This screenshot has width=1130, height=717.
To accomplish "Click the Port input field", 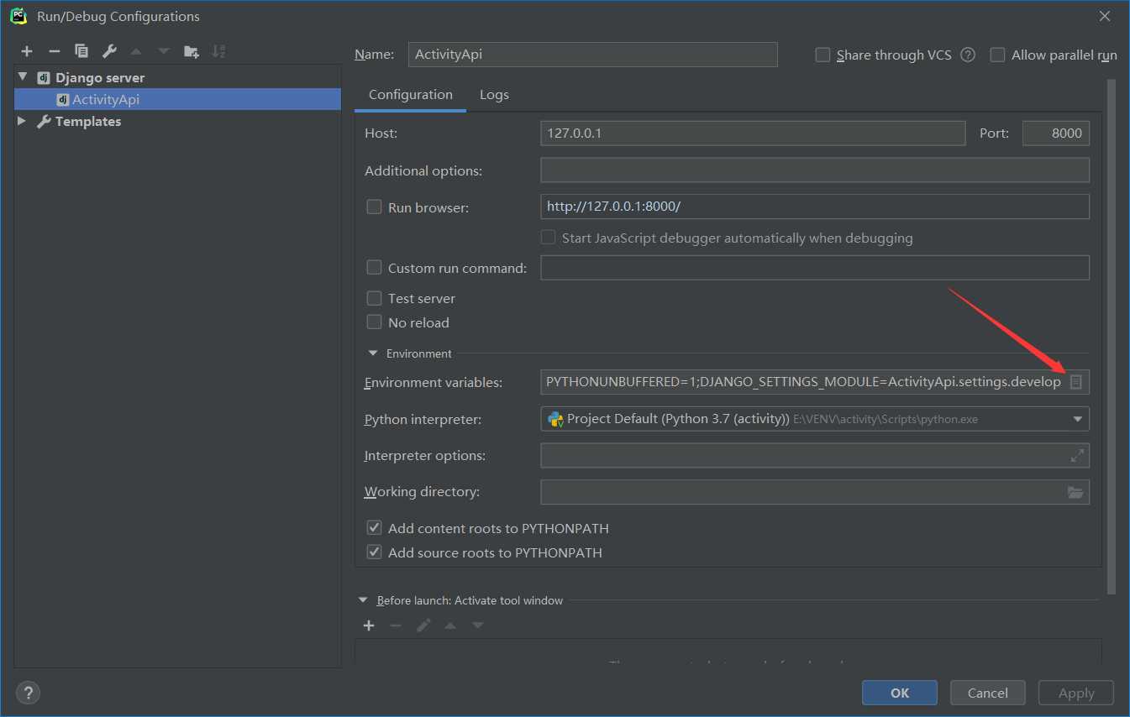I will (x=1056, y=133).
